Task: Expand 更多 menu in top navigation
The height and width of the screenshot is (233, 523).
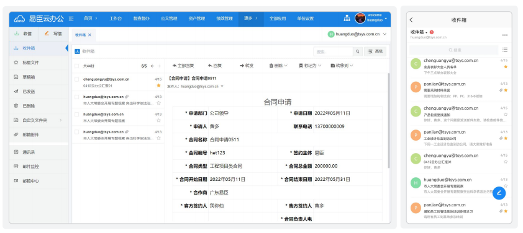Action: coord(251,19)
